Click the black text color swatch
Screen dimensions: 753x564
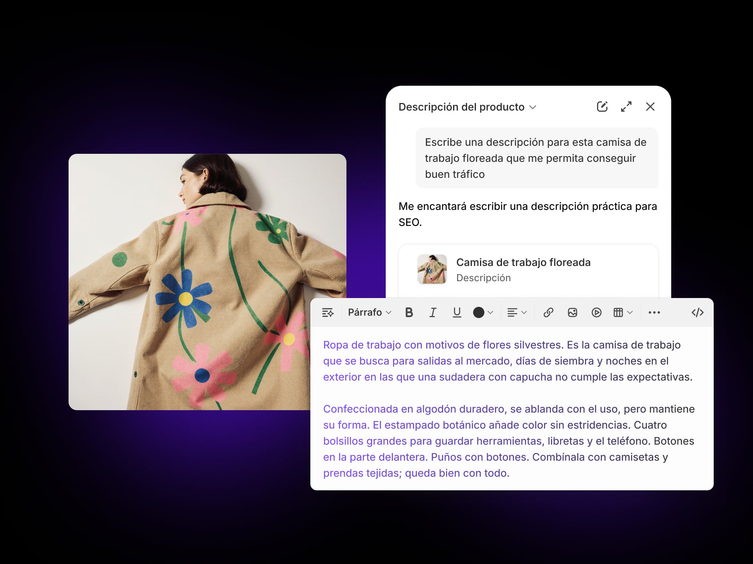click(478, 312)
